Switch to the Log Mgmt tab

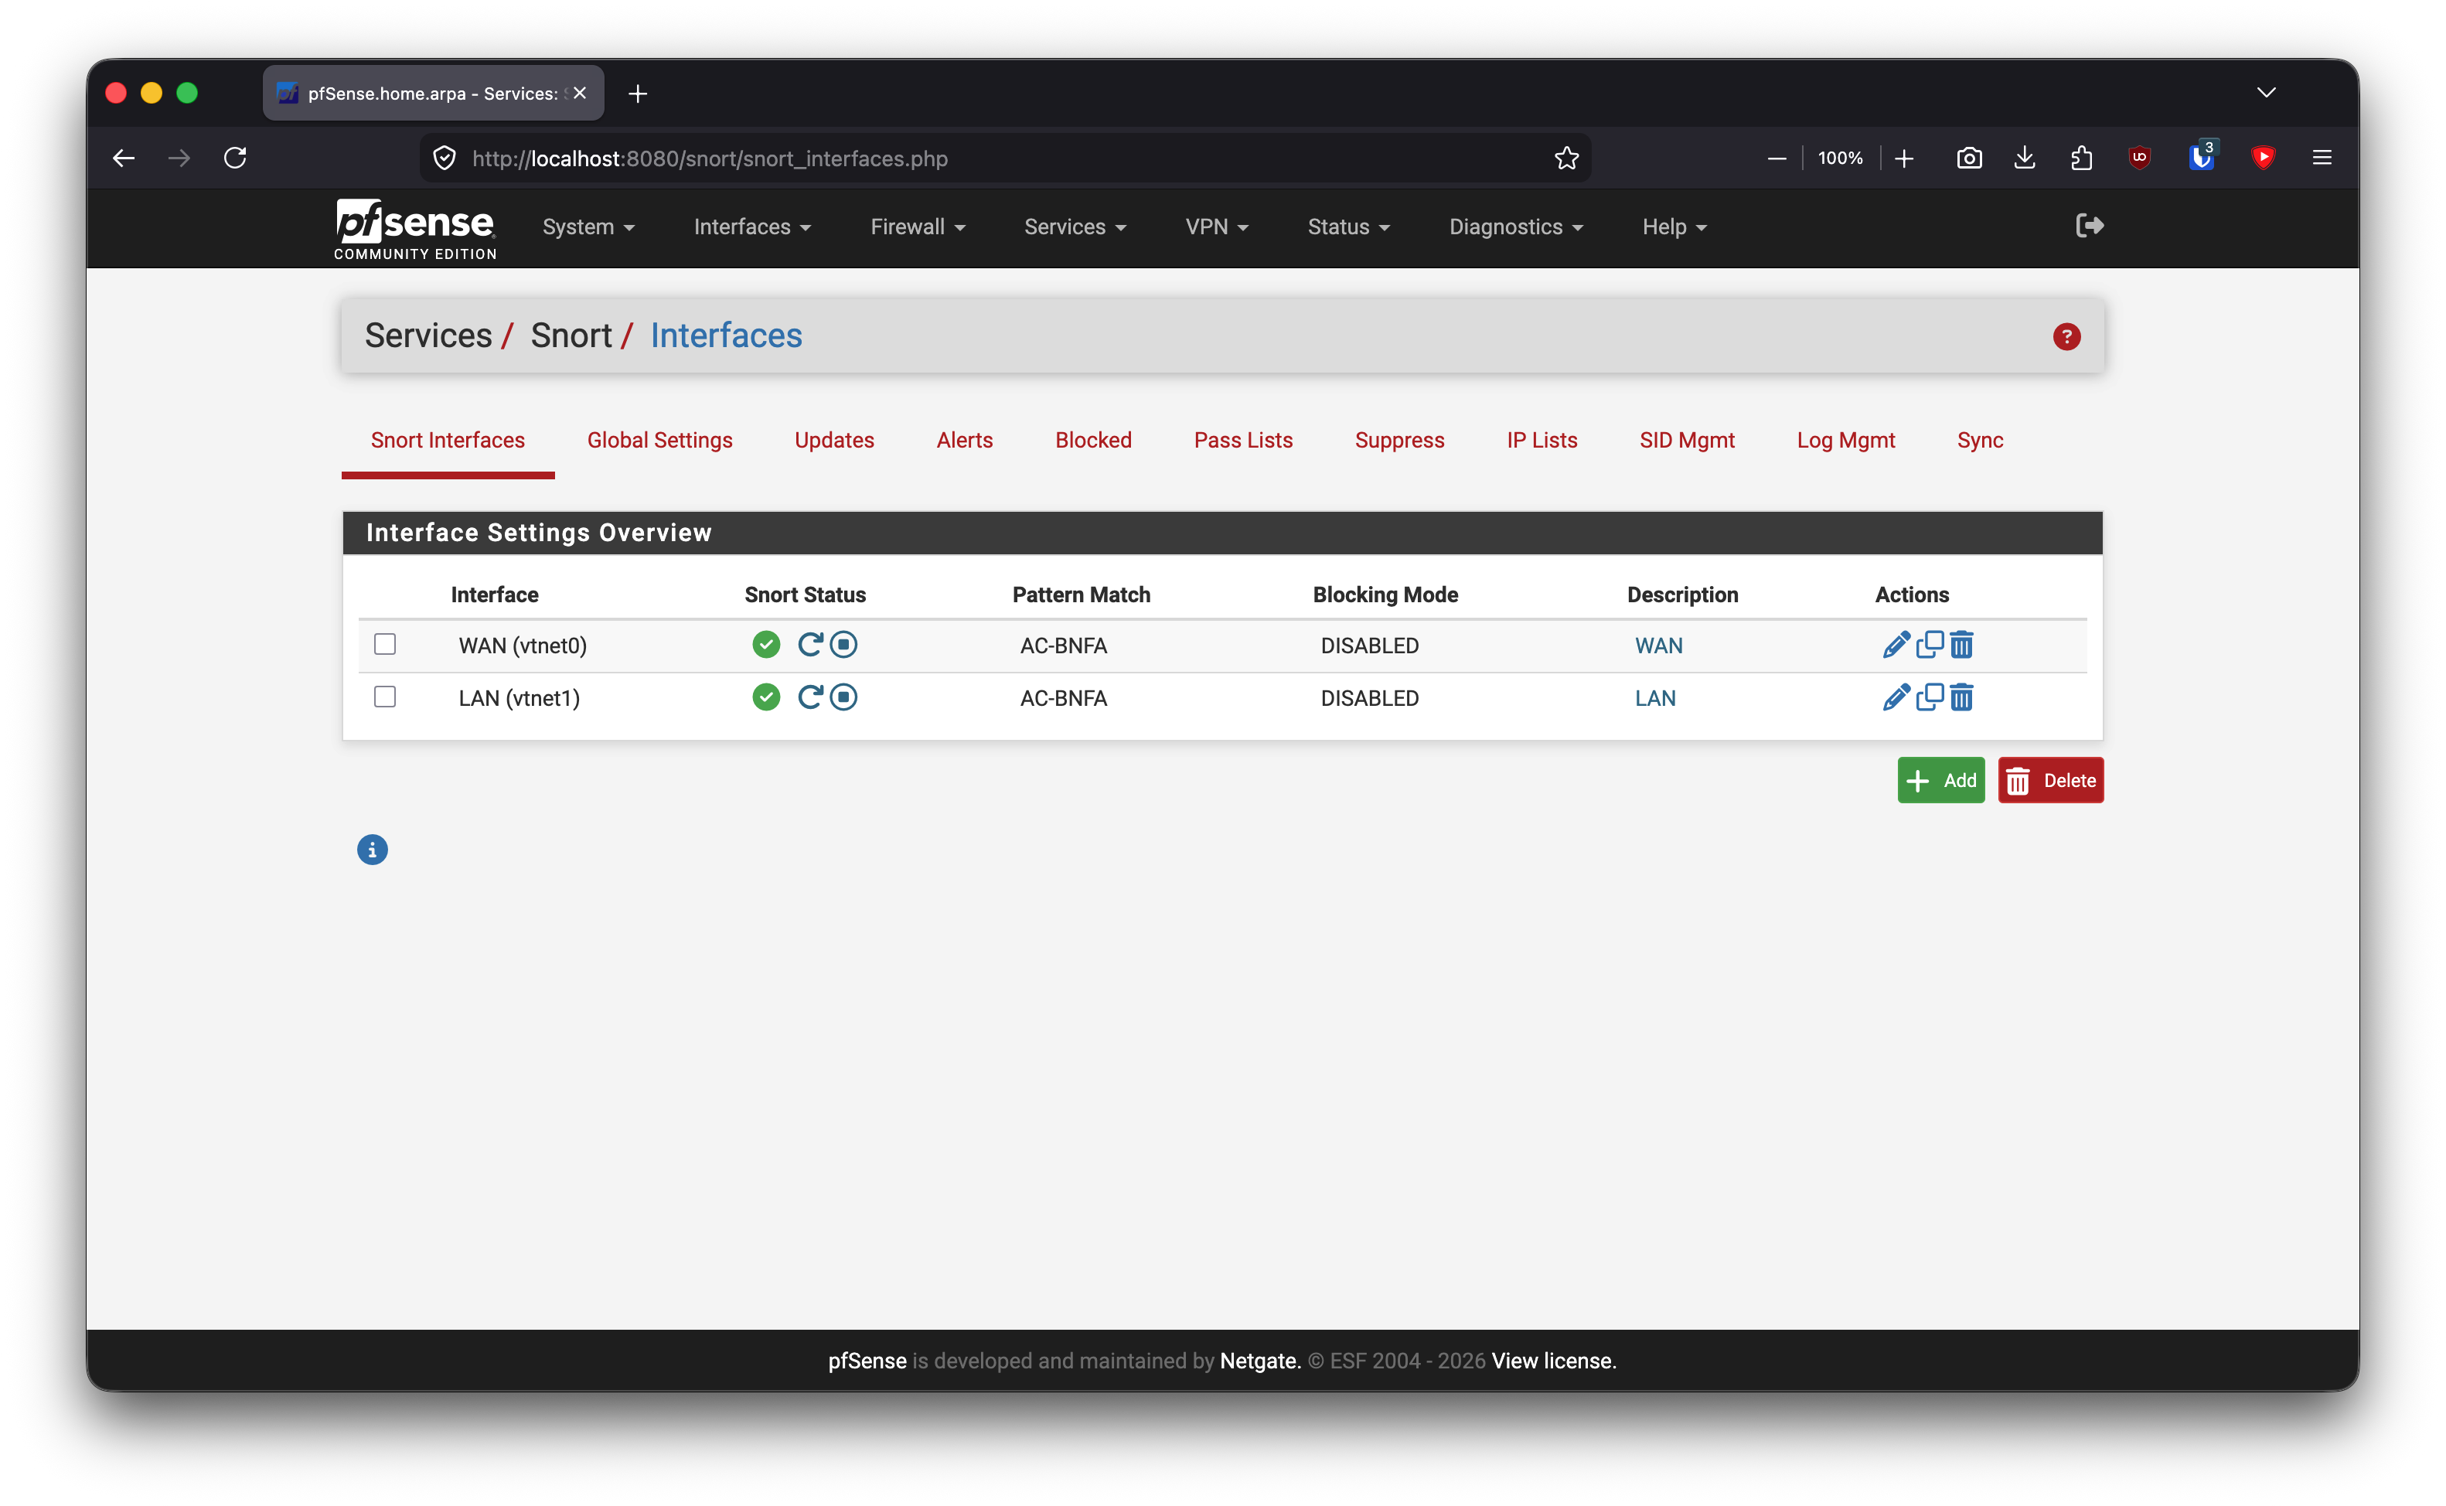[1845, 440]
